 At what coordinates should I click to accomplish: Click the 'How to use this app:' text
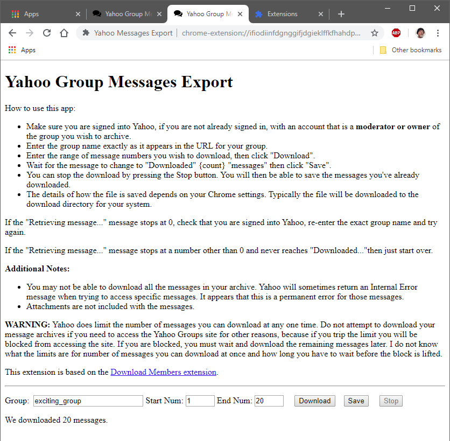40,109
